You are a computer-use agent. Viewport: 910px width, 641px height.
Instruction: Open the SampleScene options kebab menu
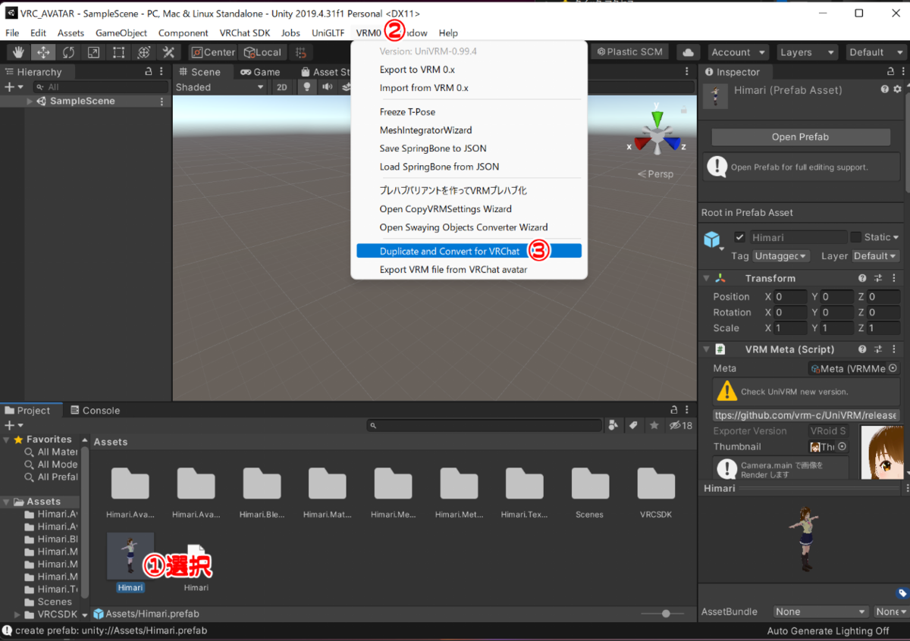[162, 101]
